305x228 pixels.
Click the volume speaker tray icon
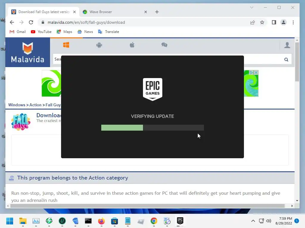tap(269, 221)
